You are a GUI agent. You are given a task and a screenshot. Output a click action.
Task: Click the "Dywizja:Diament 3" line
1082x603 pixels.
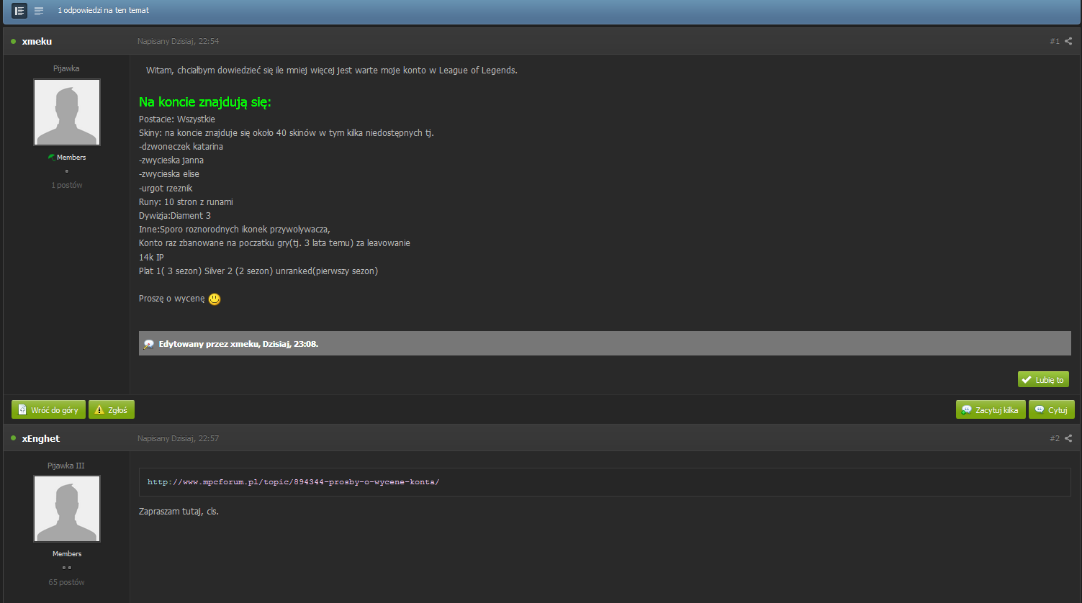[x=175, y=216]
